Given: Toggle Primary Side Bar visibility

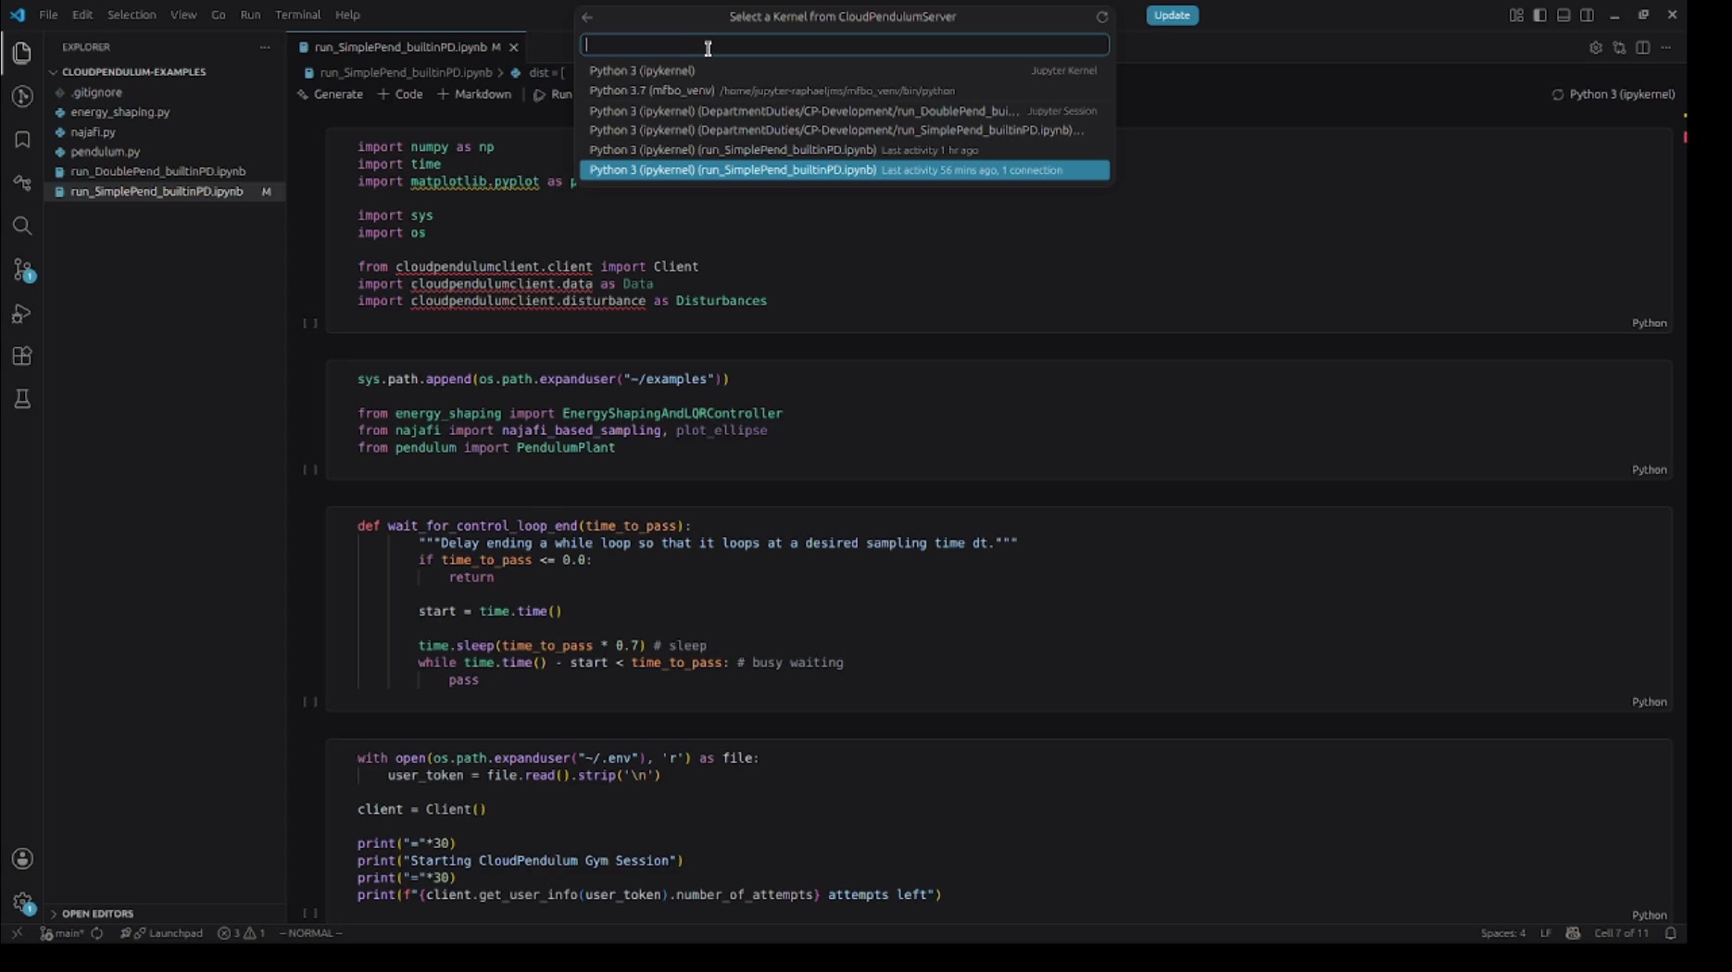Looking at the screenshot, I should [1539, 15].
